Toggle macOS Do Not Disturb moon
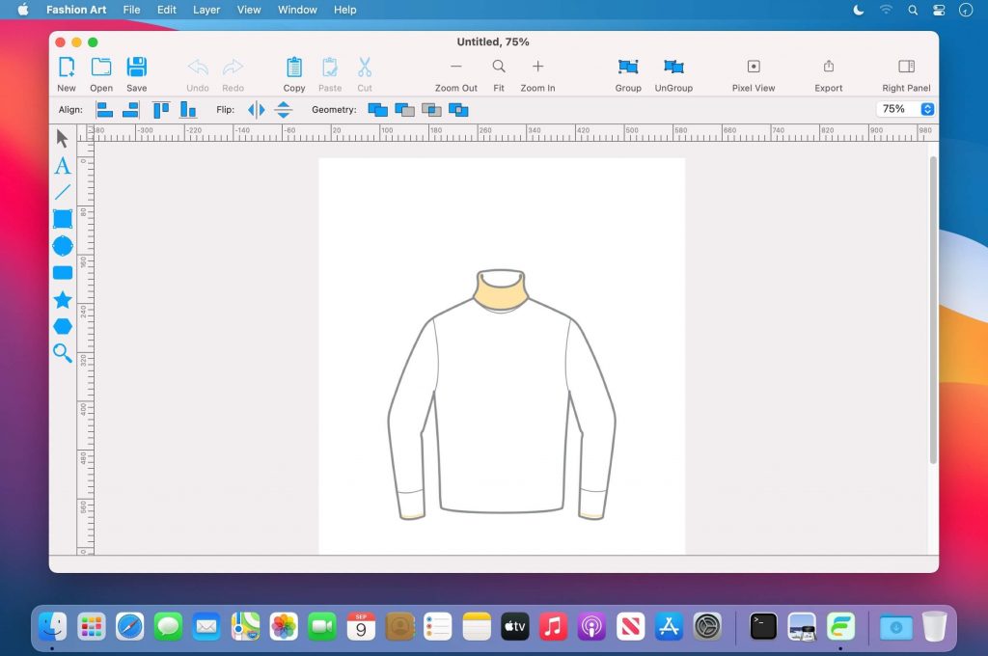The image size is (988, 656). pyautogui.click(x=859, y=10)
